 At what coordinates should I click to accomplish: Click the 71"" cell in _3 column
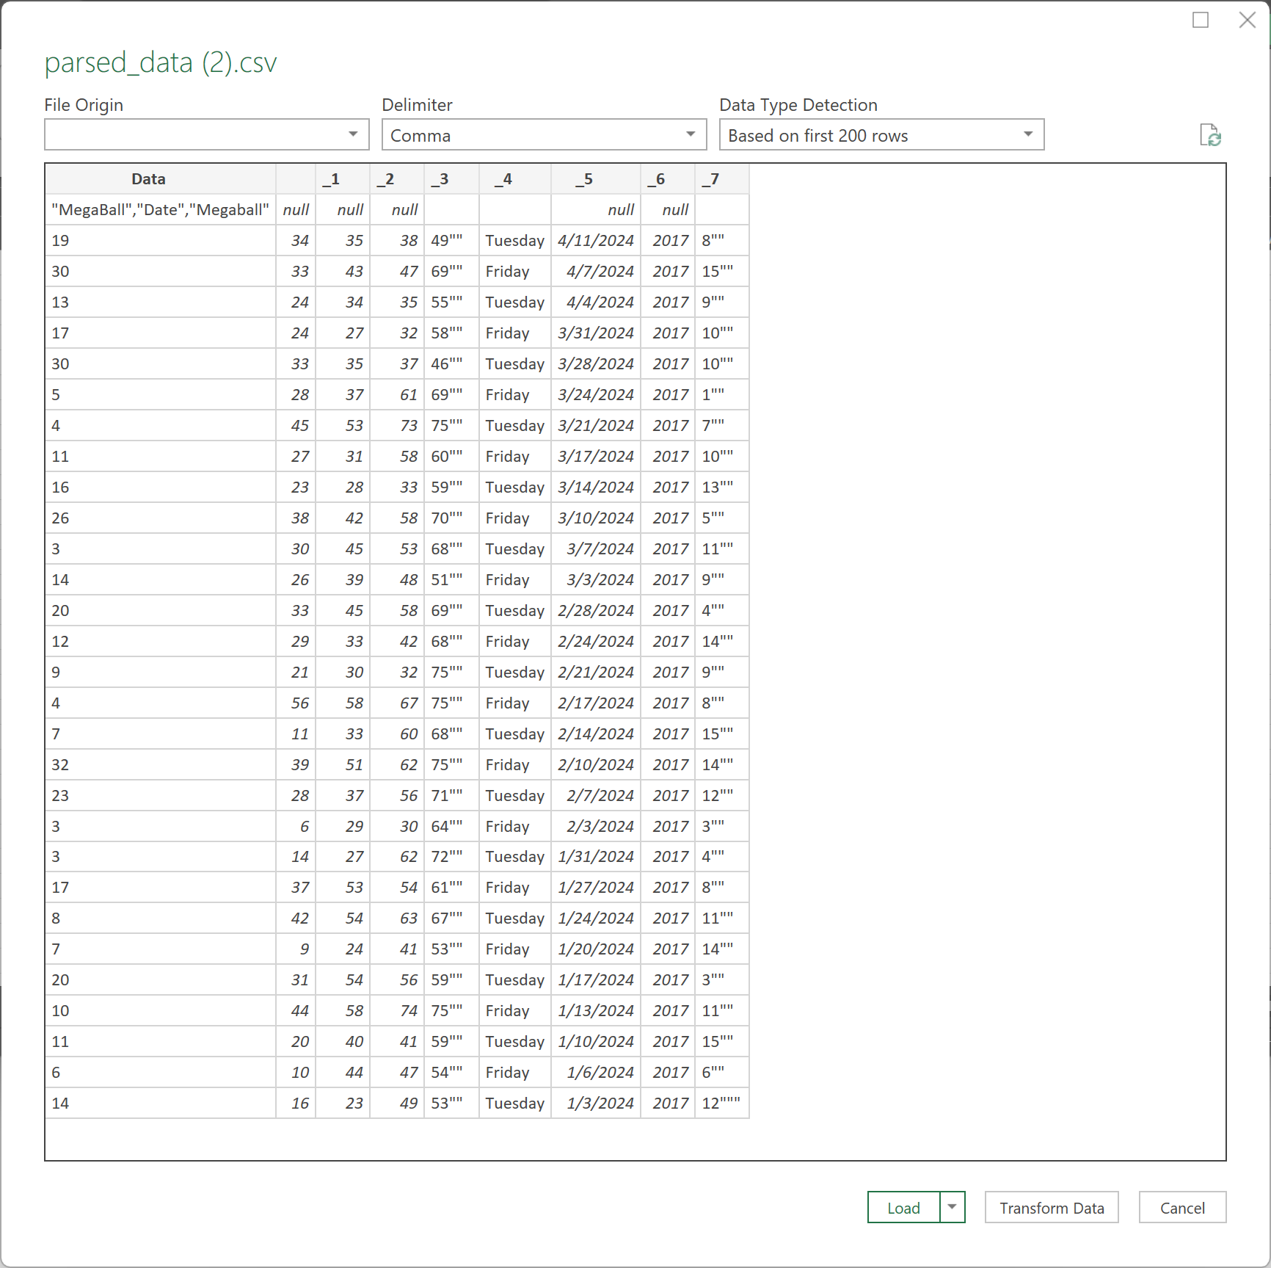pos(451,796)
